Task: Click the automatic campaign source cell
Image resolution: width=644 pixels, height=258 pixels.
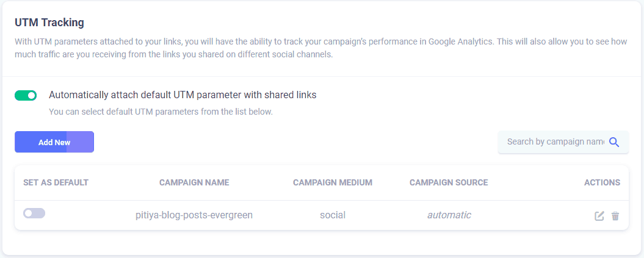Action: (x=449, y=215)
